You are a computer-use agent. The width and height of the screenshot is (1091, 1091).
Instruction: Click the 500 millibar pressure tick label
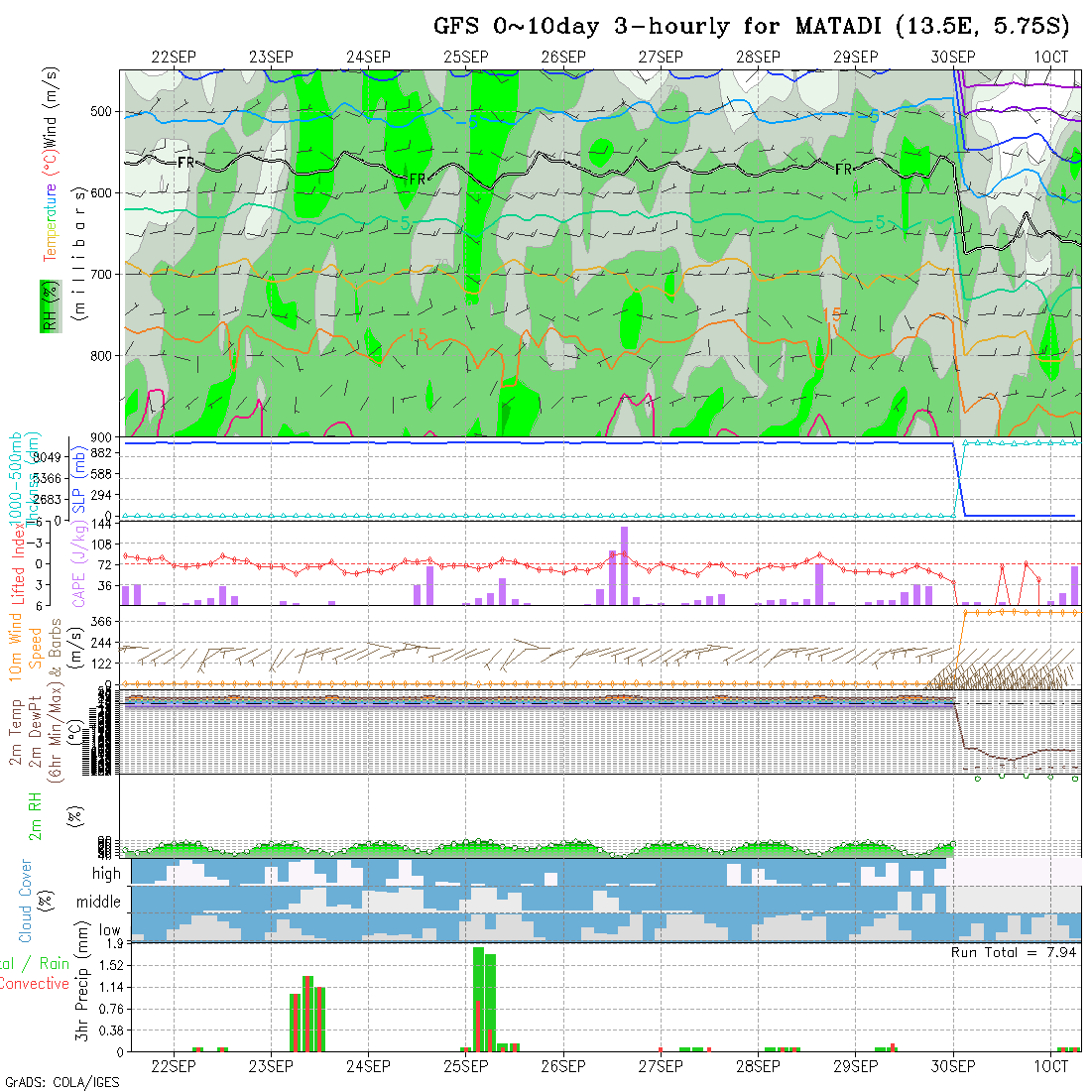[103, 112]
